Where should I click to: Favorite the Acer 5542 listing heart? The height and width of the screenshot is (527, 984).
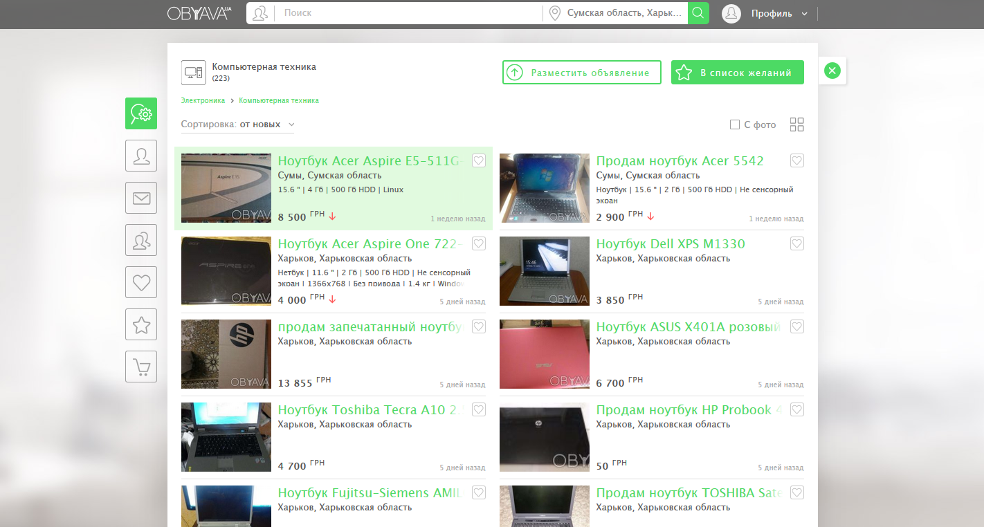796,160
